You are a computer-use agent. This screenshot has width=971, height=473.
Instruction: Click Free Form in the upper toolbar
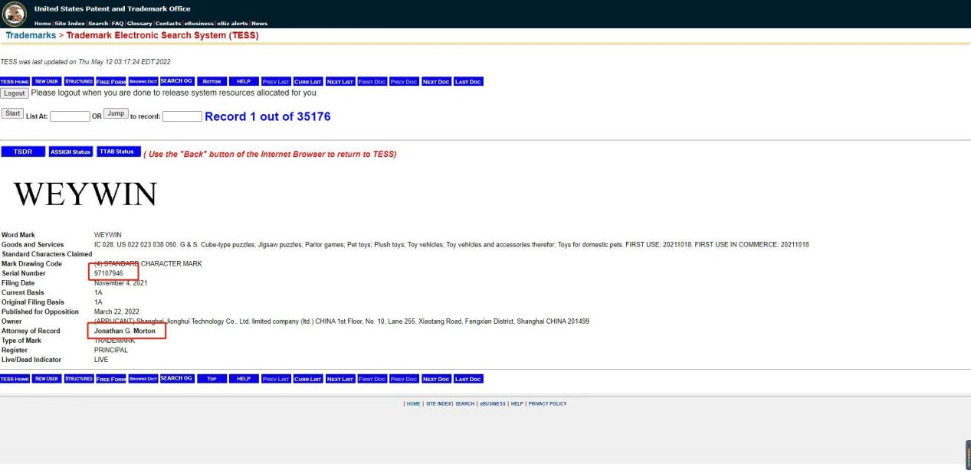coord(110,82)
